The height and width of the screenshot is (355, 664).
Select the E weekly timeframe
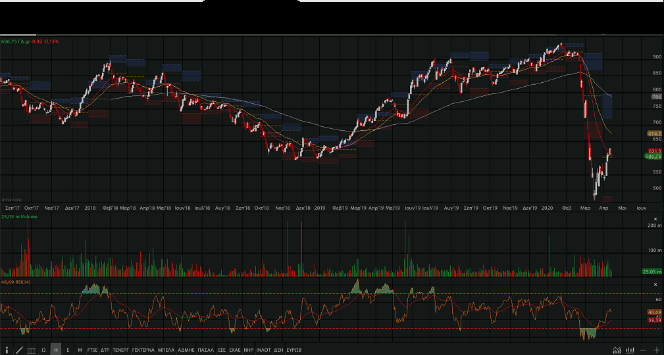point(68,350)
